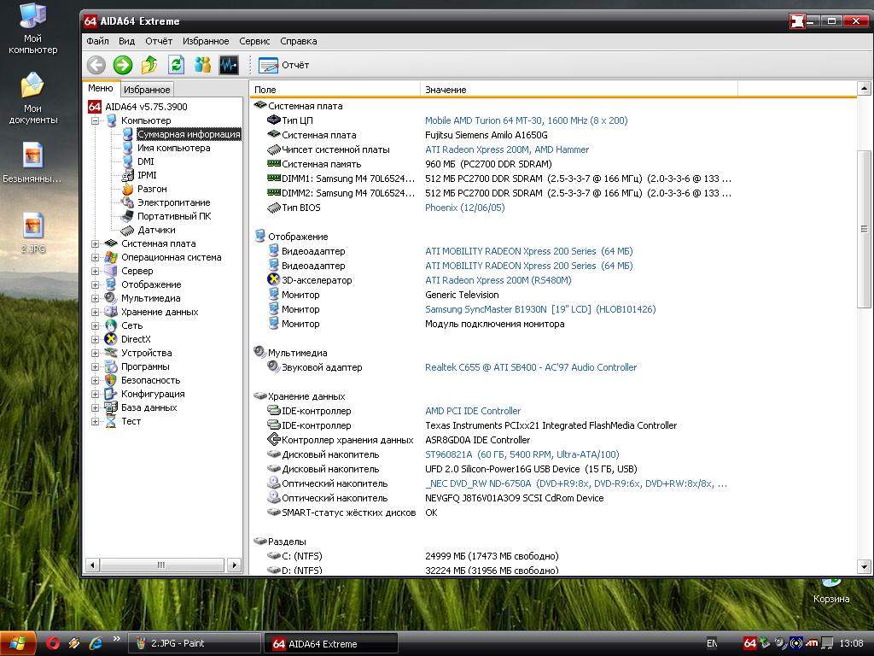Select Электропитание tree item
874x656 pixels.
point(173,202)
